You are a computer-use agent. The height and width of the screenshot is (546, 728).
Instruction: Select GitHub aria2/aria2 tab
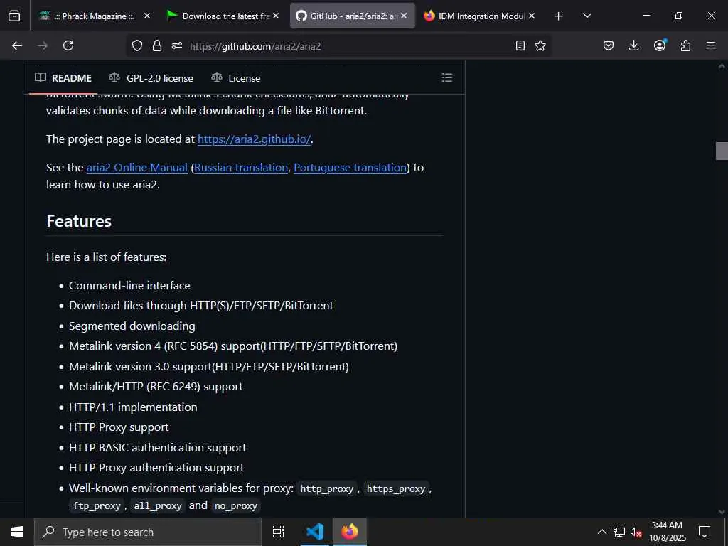(x=353, y=16)
